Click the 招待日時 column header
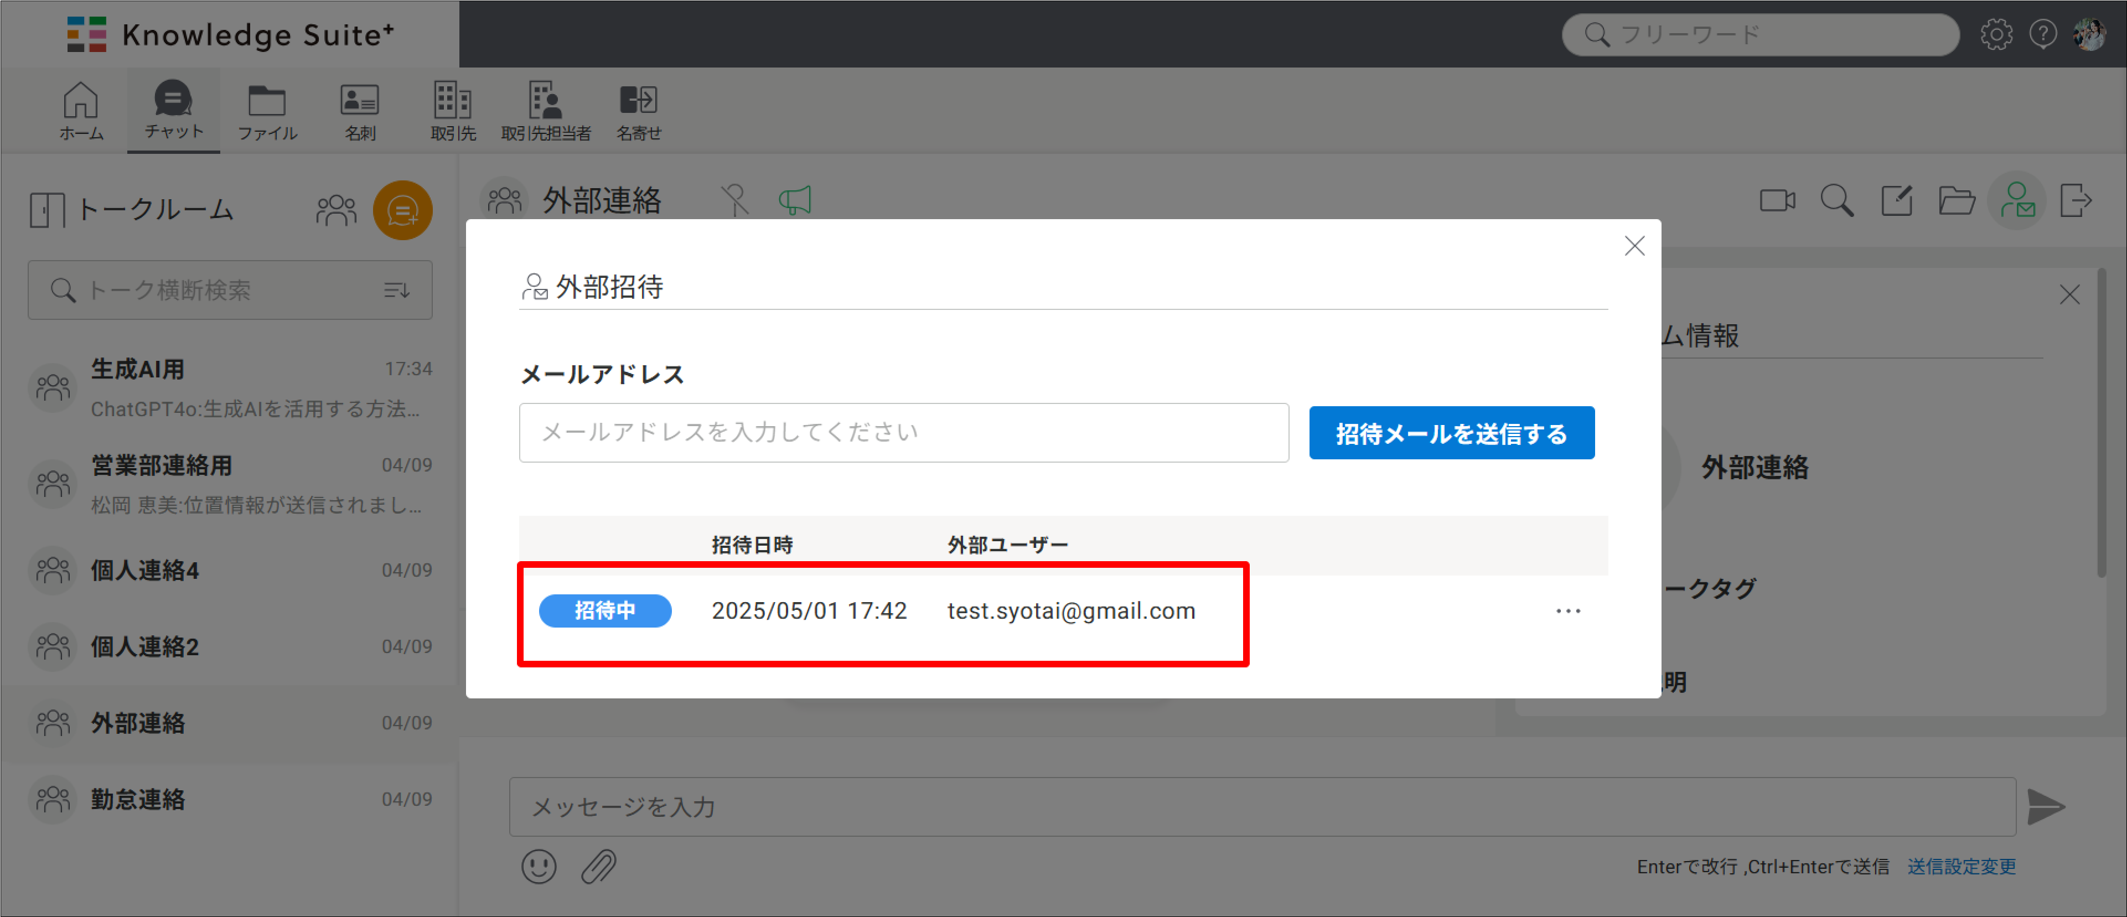Image resolution: width=2127 pixels, height=917 pixels. 752,545
